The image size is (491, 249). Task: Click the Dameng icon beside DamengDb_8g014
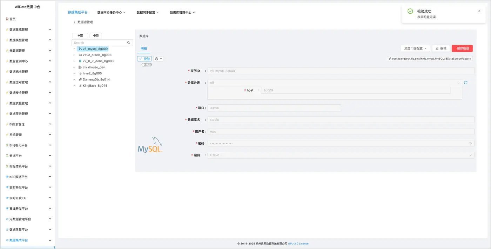[80, 79]
